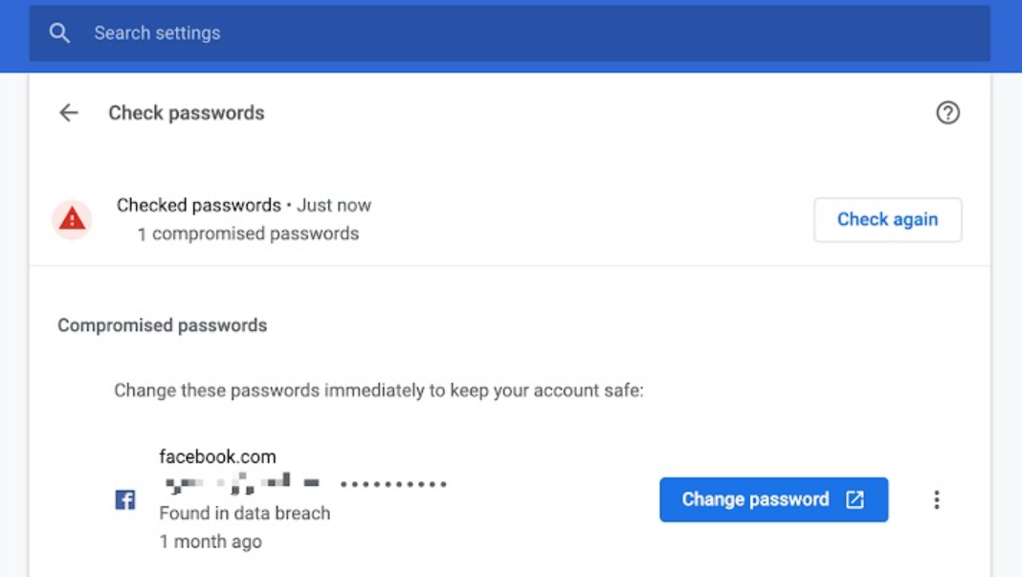Click the Check passwords page title
The image size is (1022, 577).
tap(187, 113)
